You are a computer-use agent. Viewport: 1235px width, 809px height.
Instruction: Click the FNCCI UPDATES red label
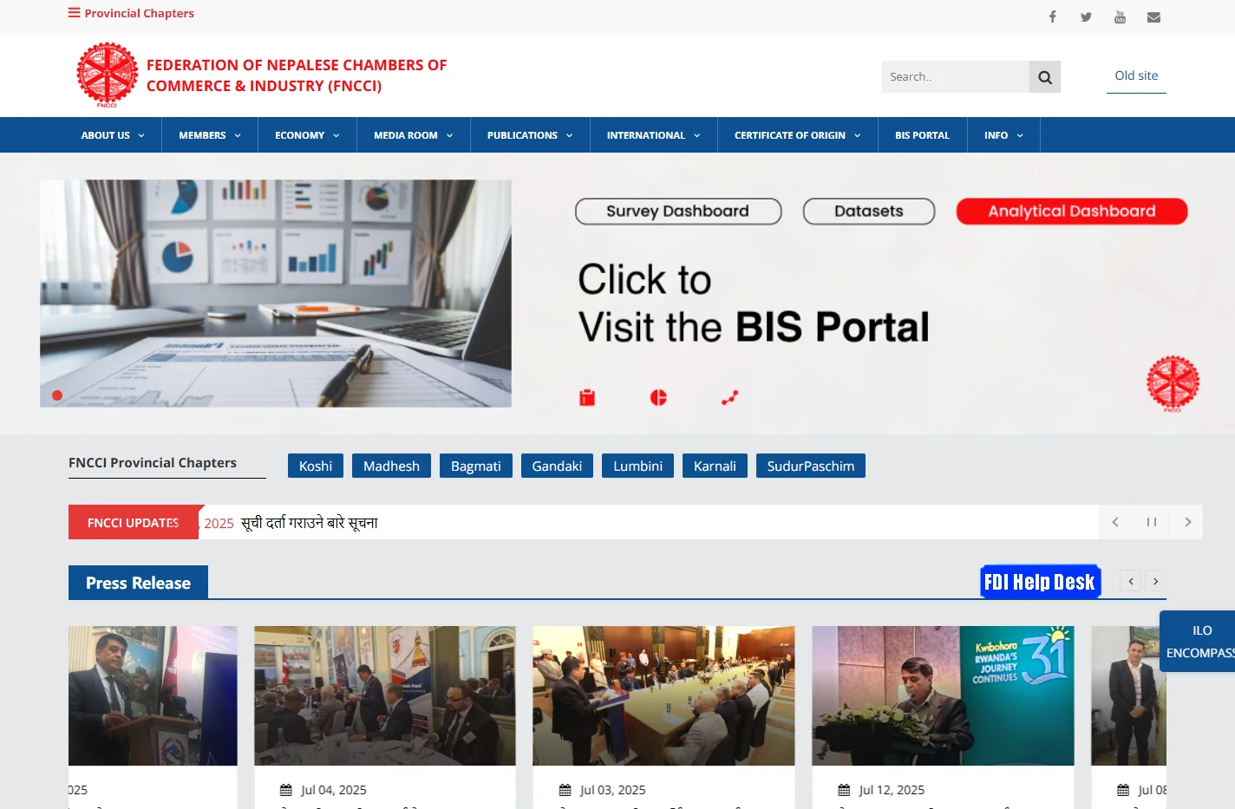134,522
